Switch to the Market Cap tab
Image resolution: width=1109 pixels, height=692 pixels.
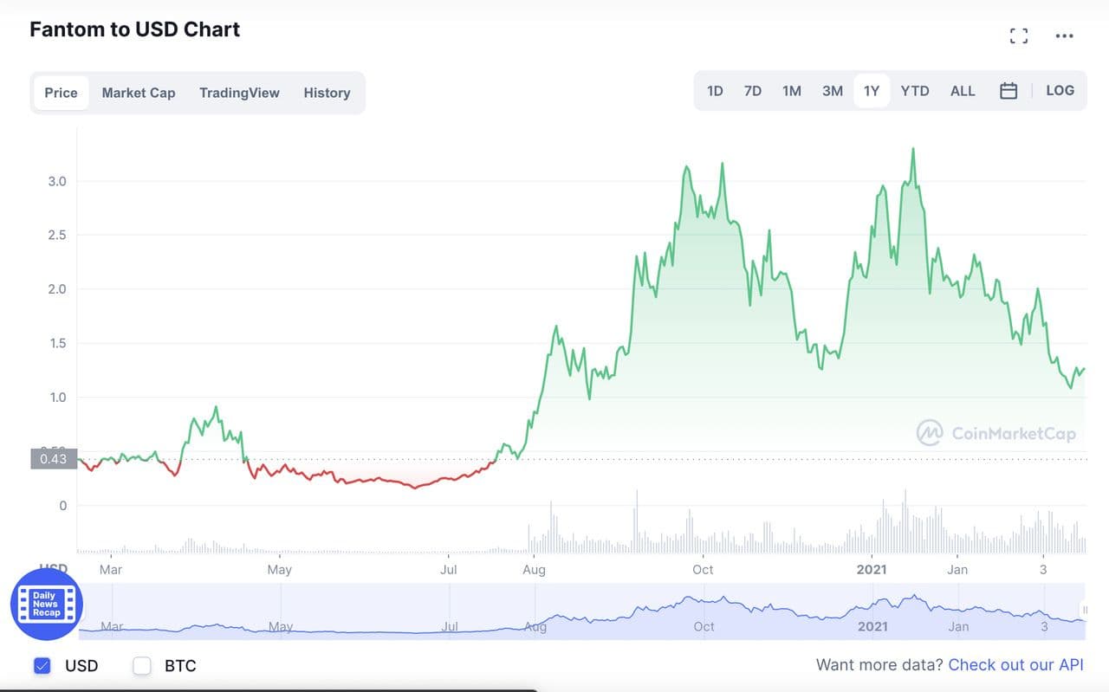click(x=139, y=93)
